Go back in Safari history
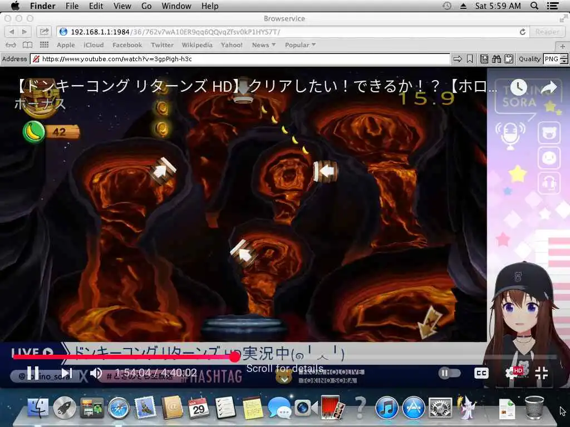570x427 pixels. (11, 32)
